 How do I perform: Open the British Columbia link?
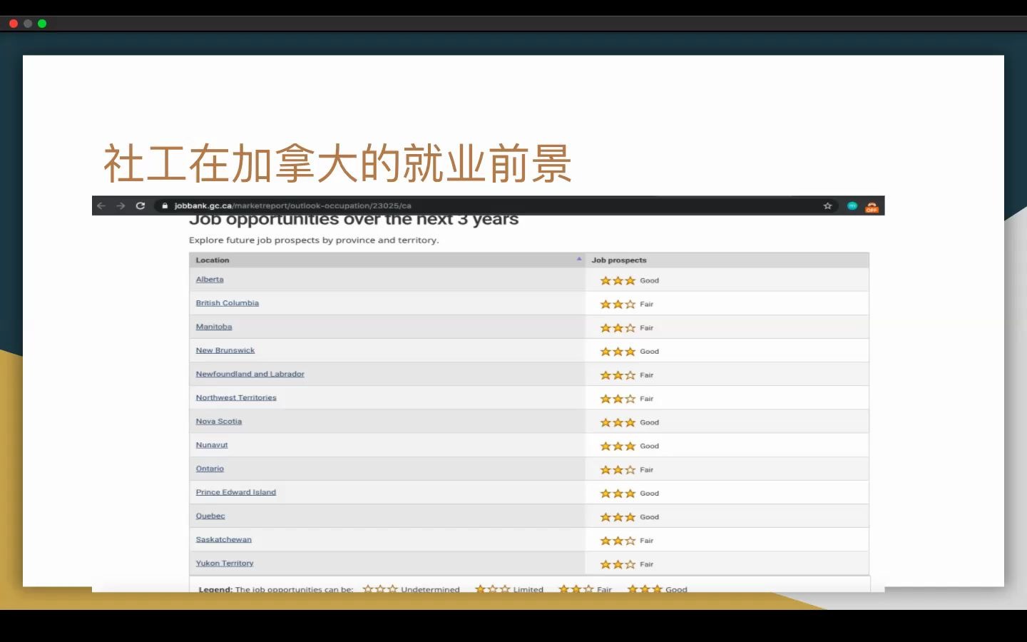tap(228, 303)
